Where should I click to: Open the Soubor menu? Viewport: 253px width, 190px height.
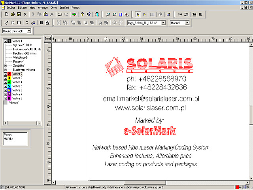coord(11,8)
